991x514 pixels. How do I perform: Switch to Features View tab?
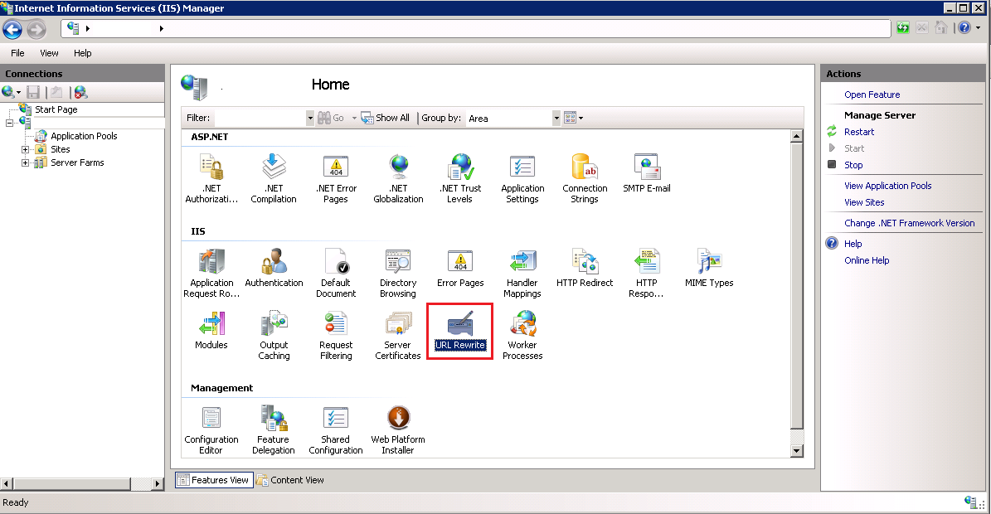click(214, 480)
